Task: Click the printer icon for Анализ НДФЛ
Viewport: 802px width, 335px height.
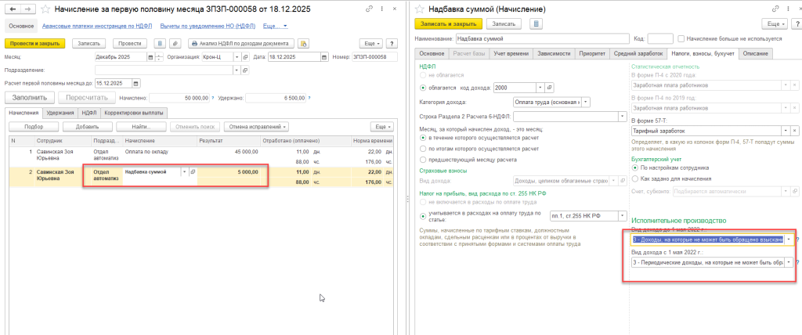Action: (x=193, y=43)
